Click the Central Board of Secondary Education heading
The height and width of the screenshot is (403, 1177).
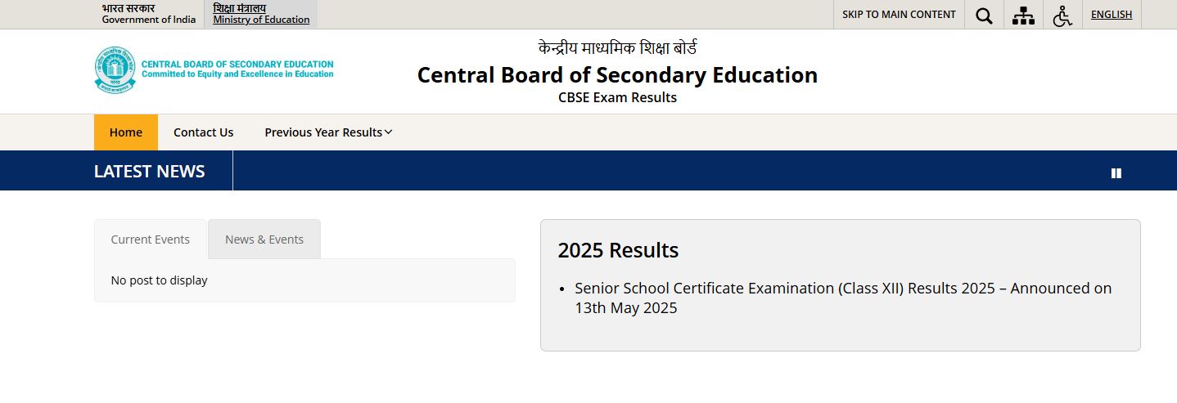pyautogui.click(x=617, y=74)
